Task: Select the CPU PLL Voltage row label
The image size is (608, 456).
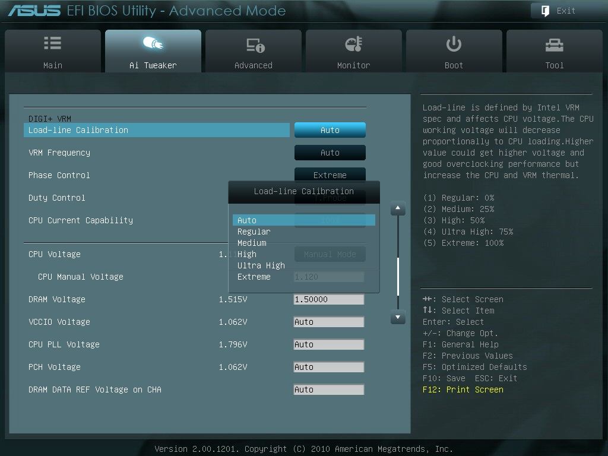Action: pyautogui.click(x=64, y=344)
